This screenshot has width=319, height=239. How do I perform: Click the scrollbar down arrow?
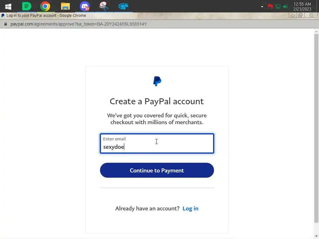click(316, 236)
